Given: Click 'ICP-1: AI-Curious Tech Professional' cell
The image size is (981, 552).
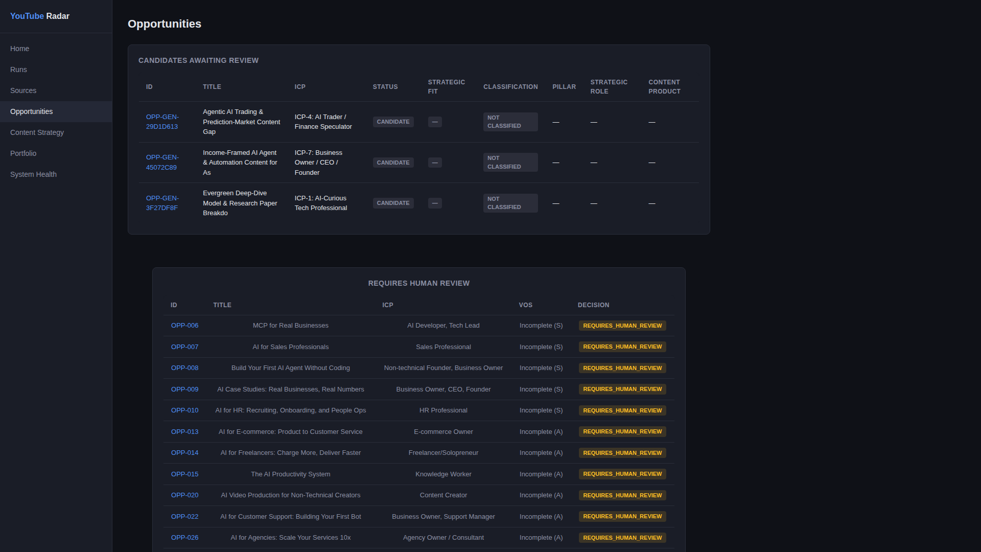Looking at the screenshot, I should tap(321, 203).
